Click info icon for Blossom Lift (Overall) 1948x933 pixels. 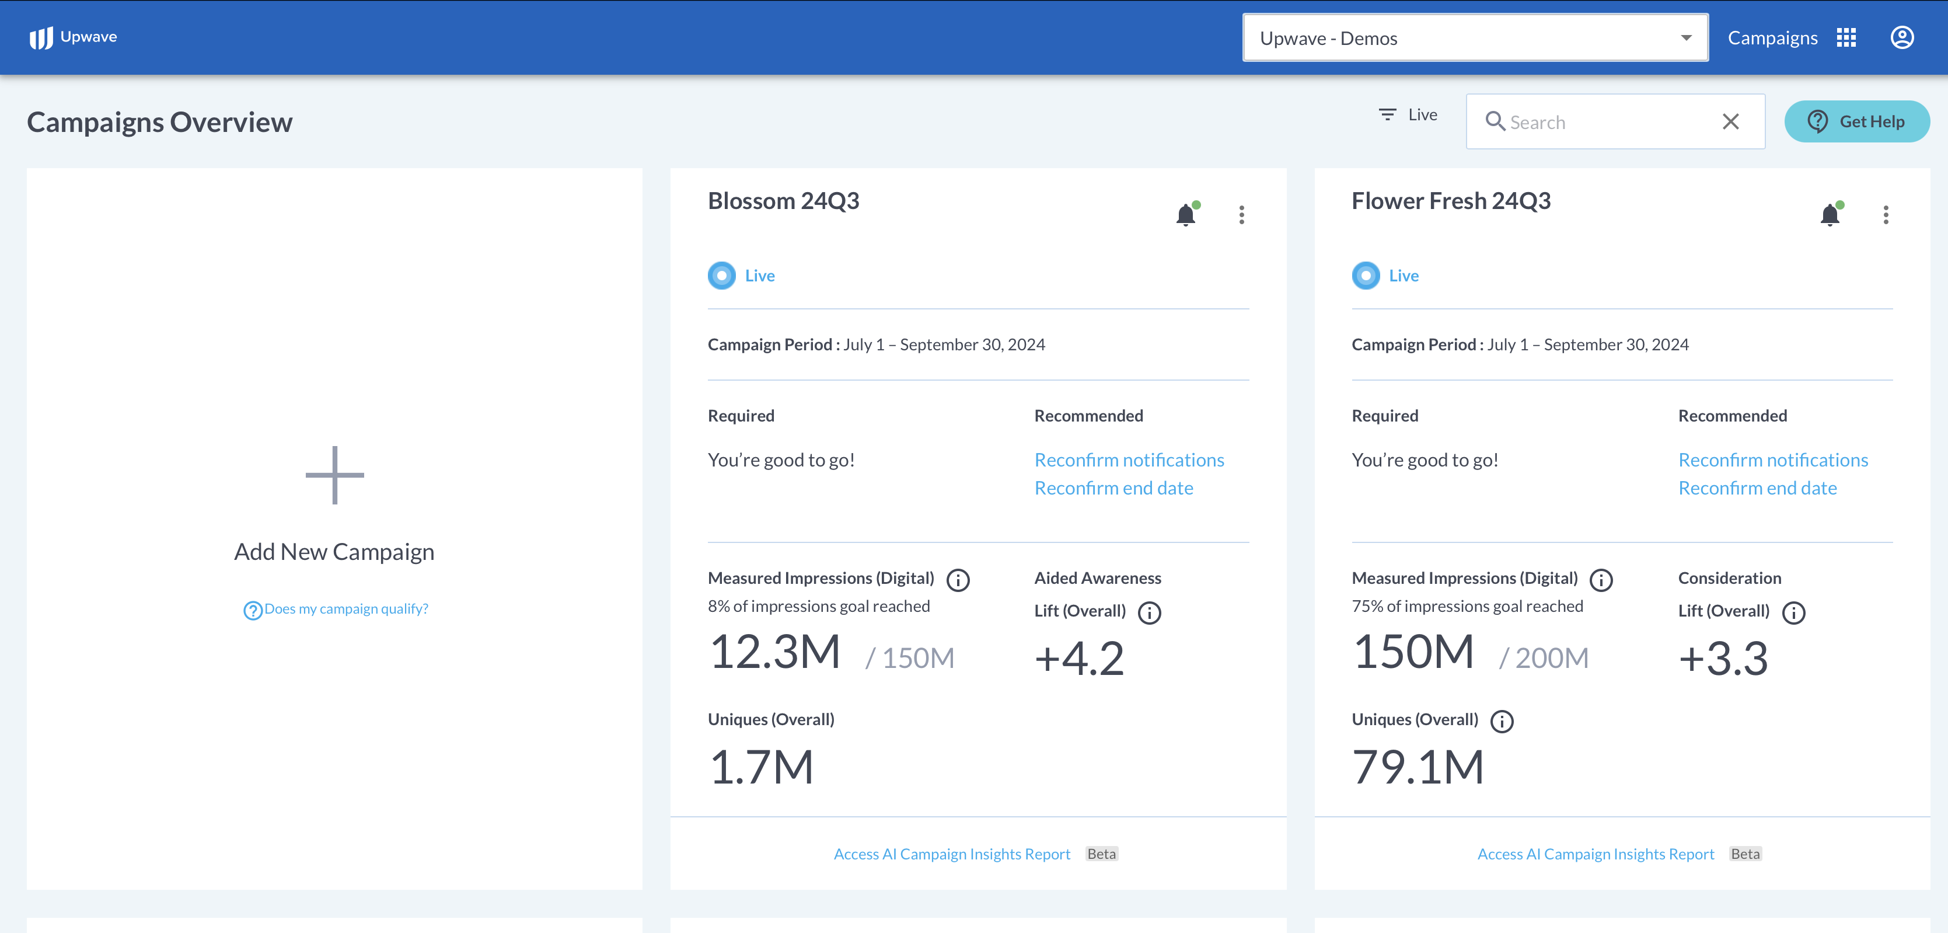point(1150,613)
